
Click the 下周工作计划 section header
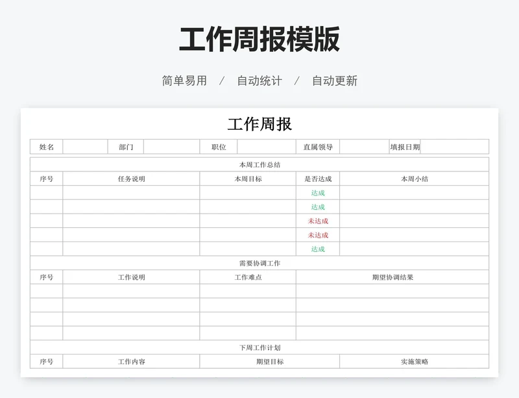pyautogui.click(x=259, y=347)
